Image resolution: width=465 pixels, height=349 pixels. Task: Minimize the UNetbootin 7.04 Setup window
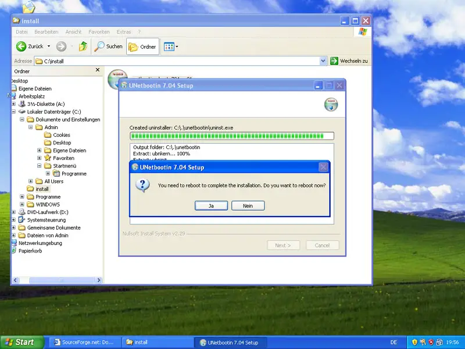[x=318, y=86]
